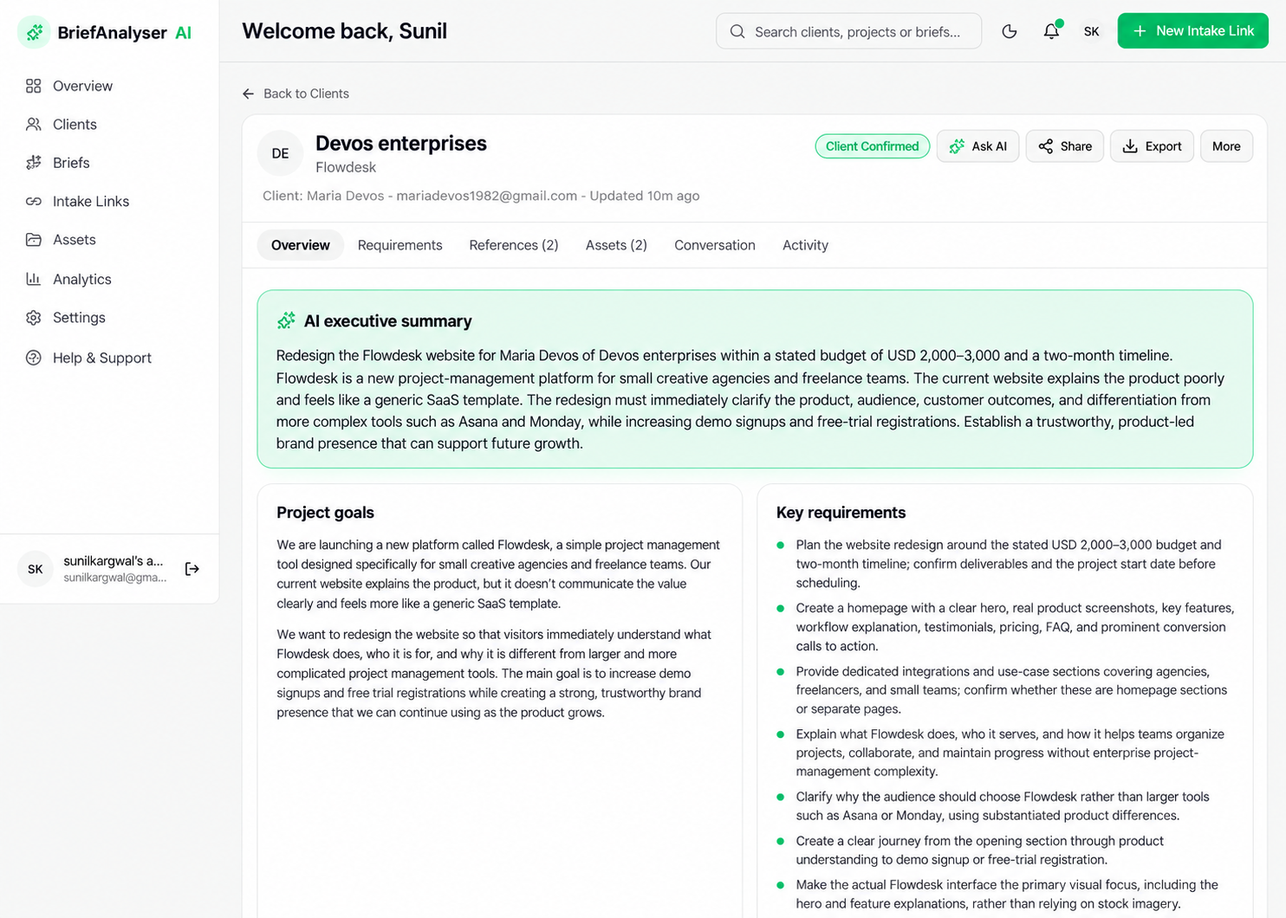Click the Devos enterprises heading
Screen dimensions: 1286x918
401,143
